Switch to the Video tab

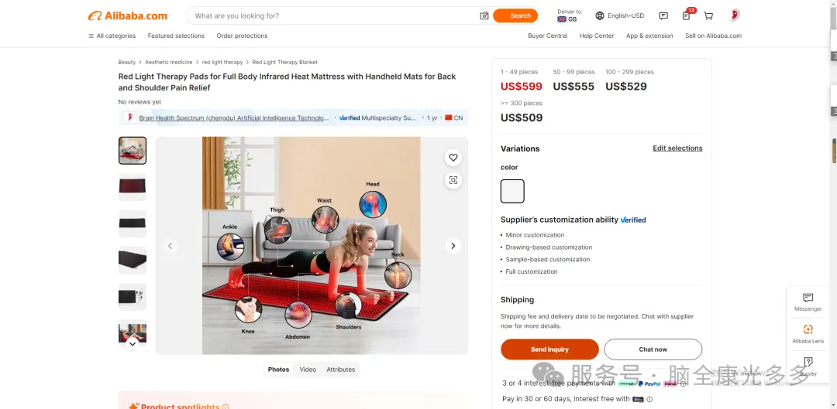click(x=308, y=370)
